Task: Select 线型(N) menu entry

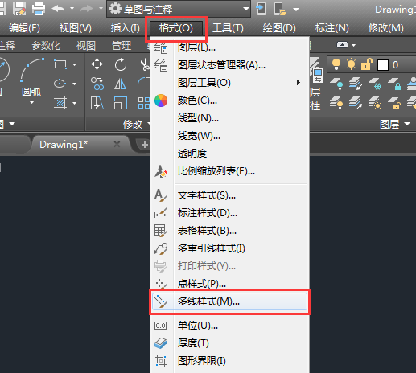Action: pos(229,118)
